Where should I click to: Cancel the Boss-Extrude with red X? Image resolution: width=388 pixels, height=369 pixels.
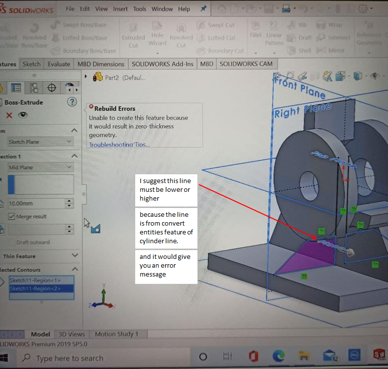(x=9, y=115)
